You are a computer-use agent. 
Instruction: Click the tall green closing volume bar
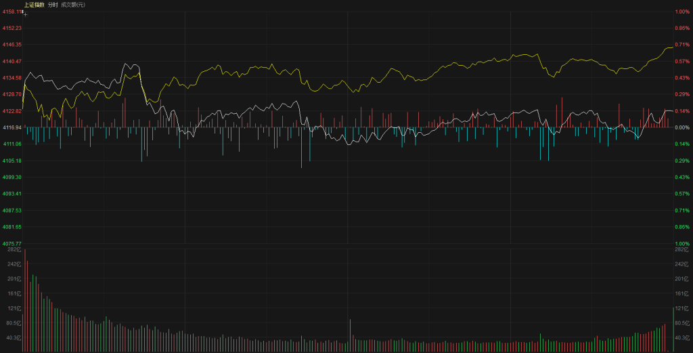point(673,329)
